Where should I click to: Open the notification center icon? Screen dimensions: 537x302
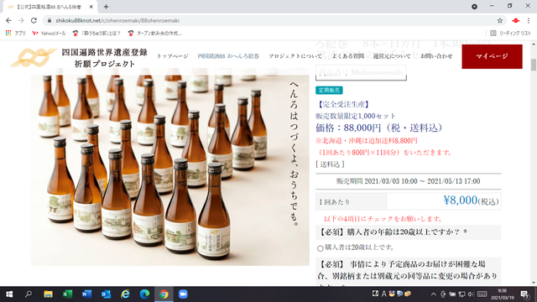pyautogui.click(x=525, y=294)
